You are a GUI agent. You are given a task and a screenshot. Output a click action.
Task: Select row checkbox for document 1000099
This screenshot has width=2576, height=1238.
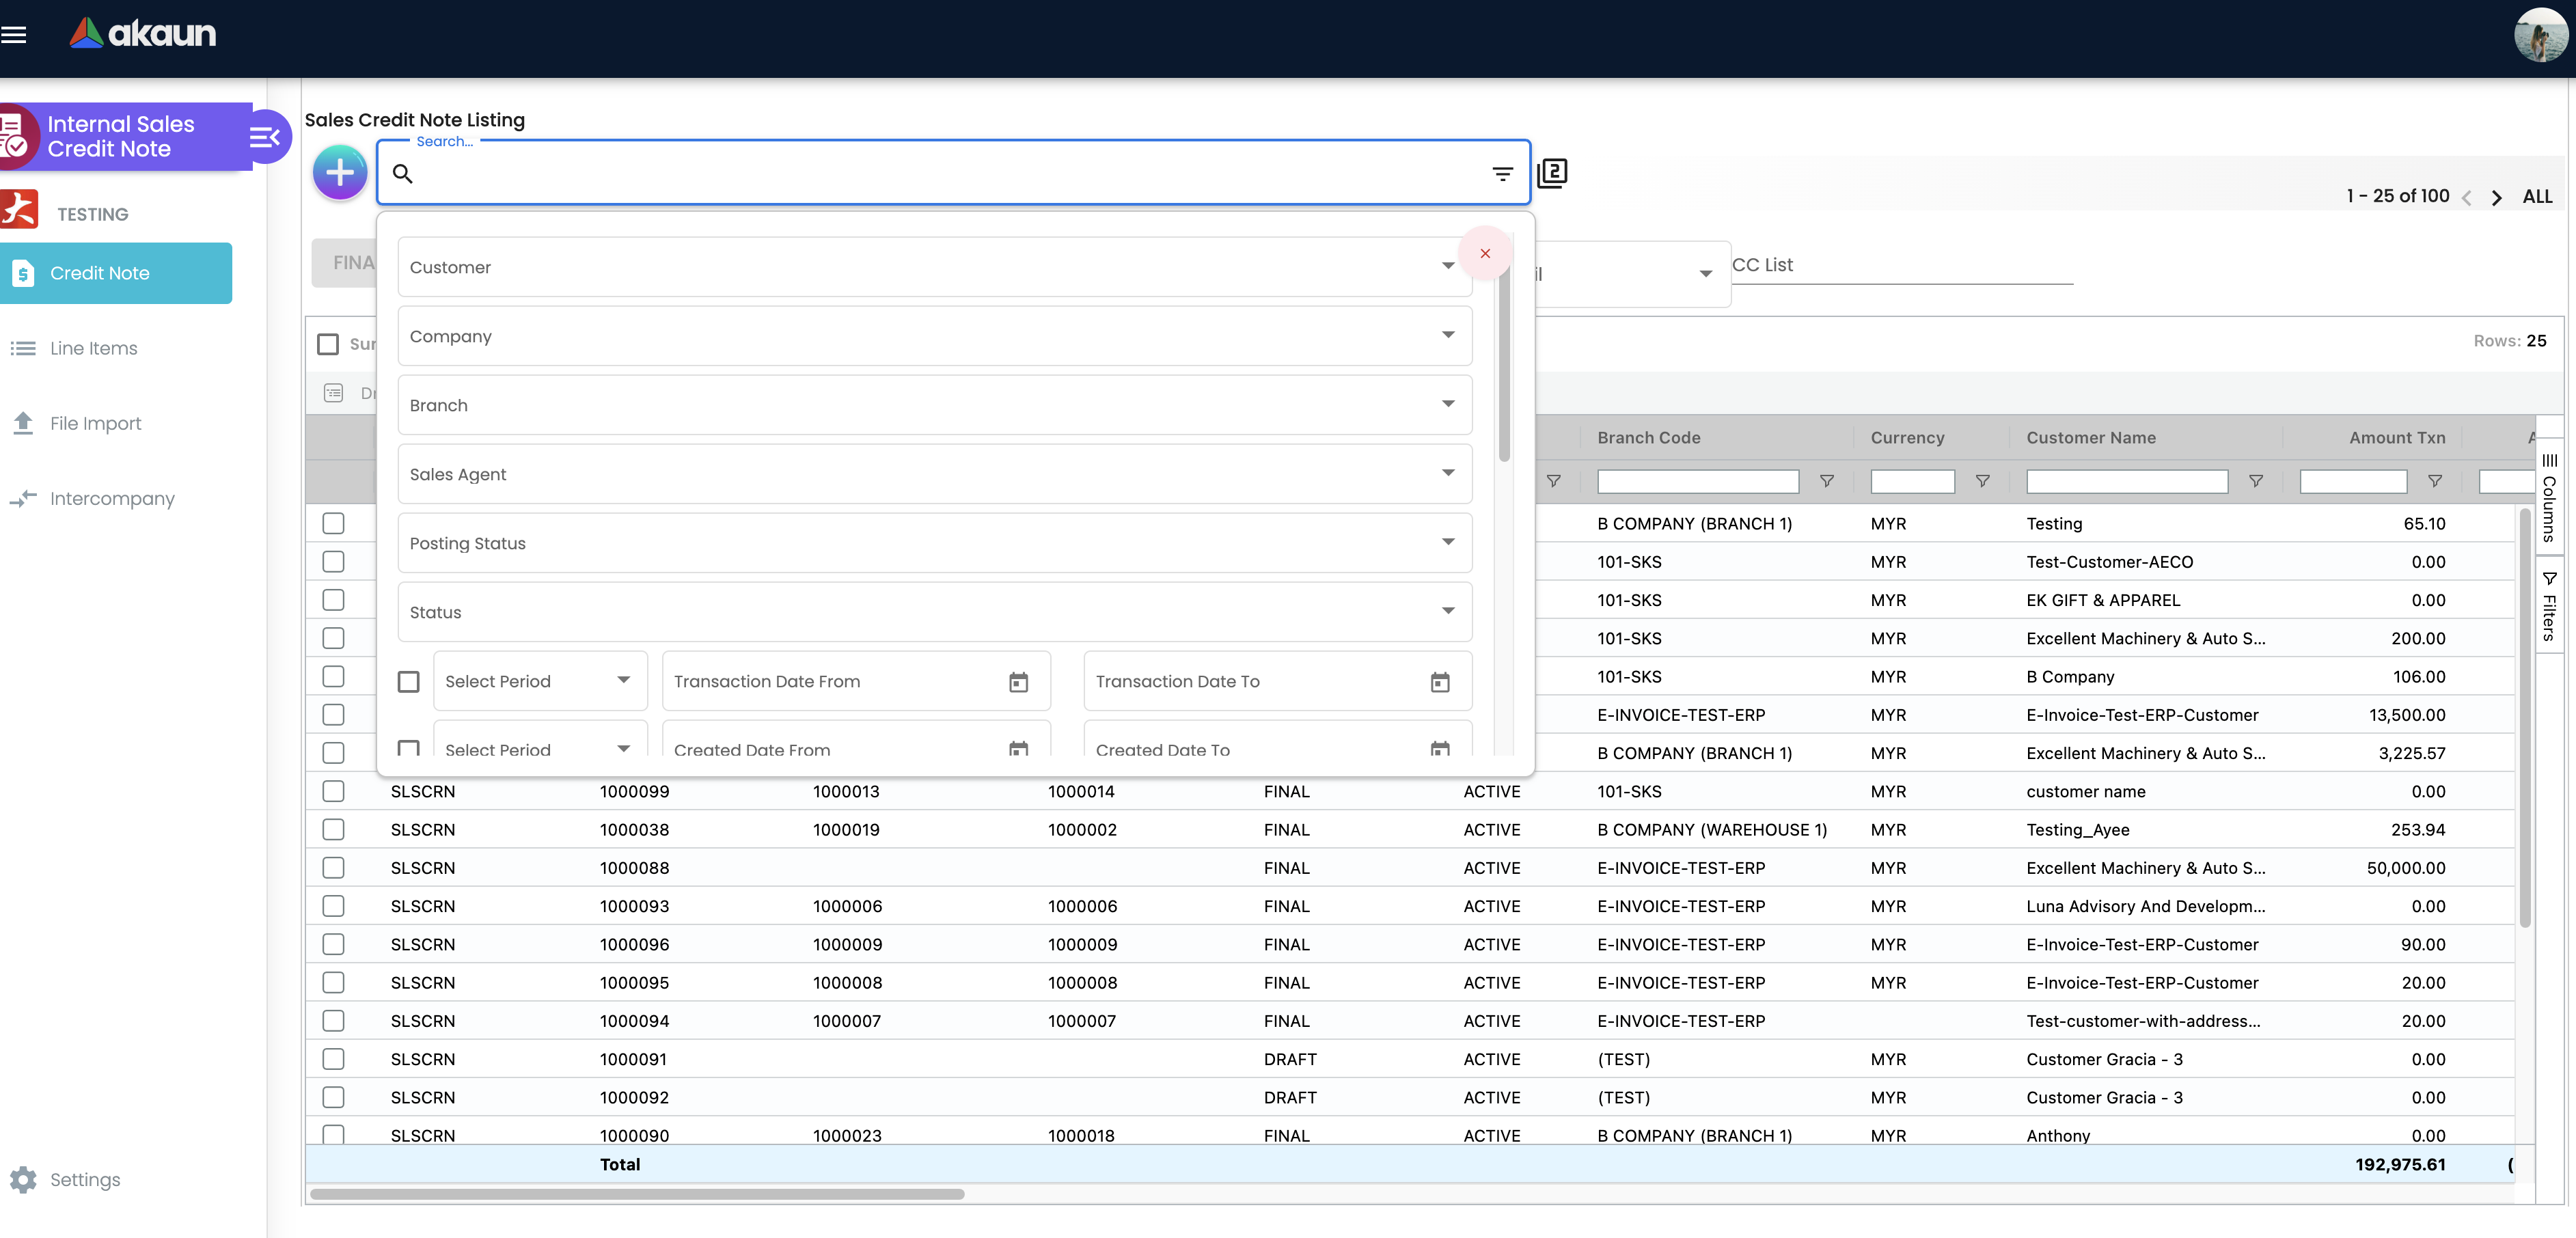[334, 791]
